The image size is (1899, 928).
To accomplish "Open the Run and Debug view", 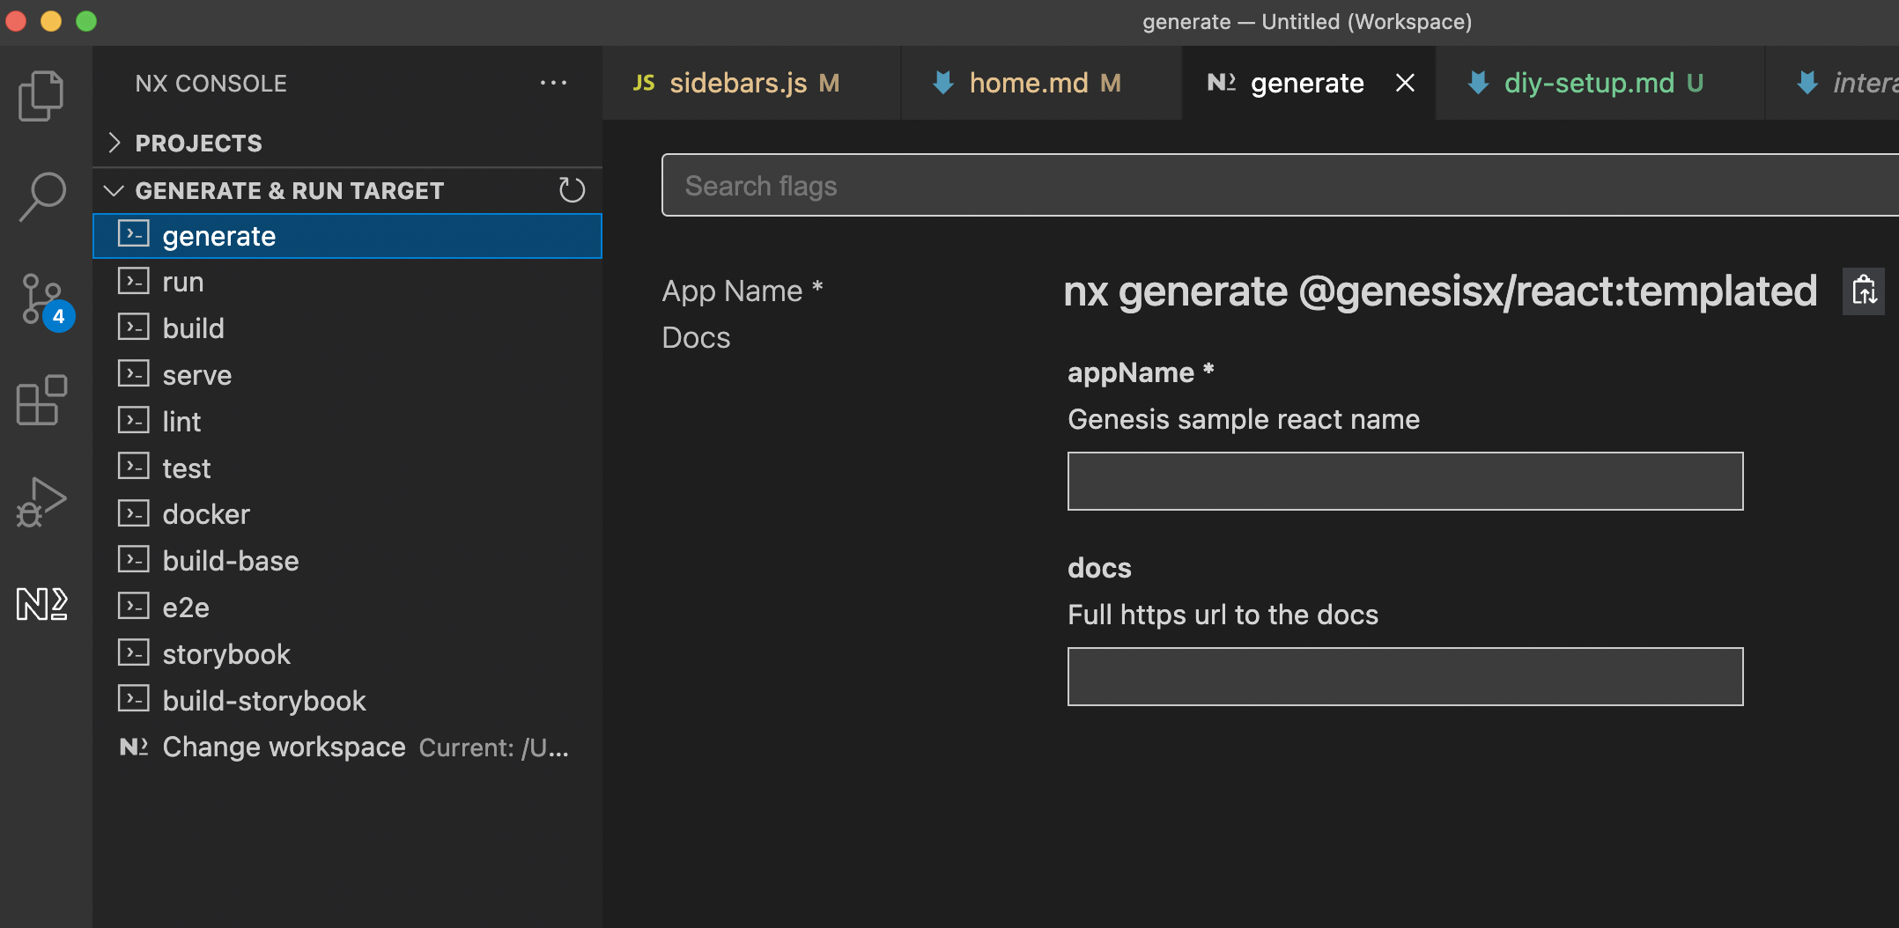I will [41, 502].
